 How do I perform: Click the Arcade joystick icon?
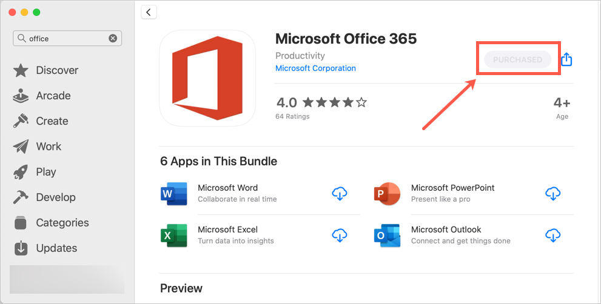click(21, 96)
